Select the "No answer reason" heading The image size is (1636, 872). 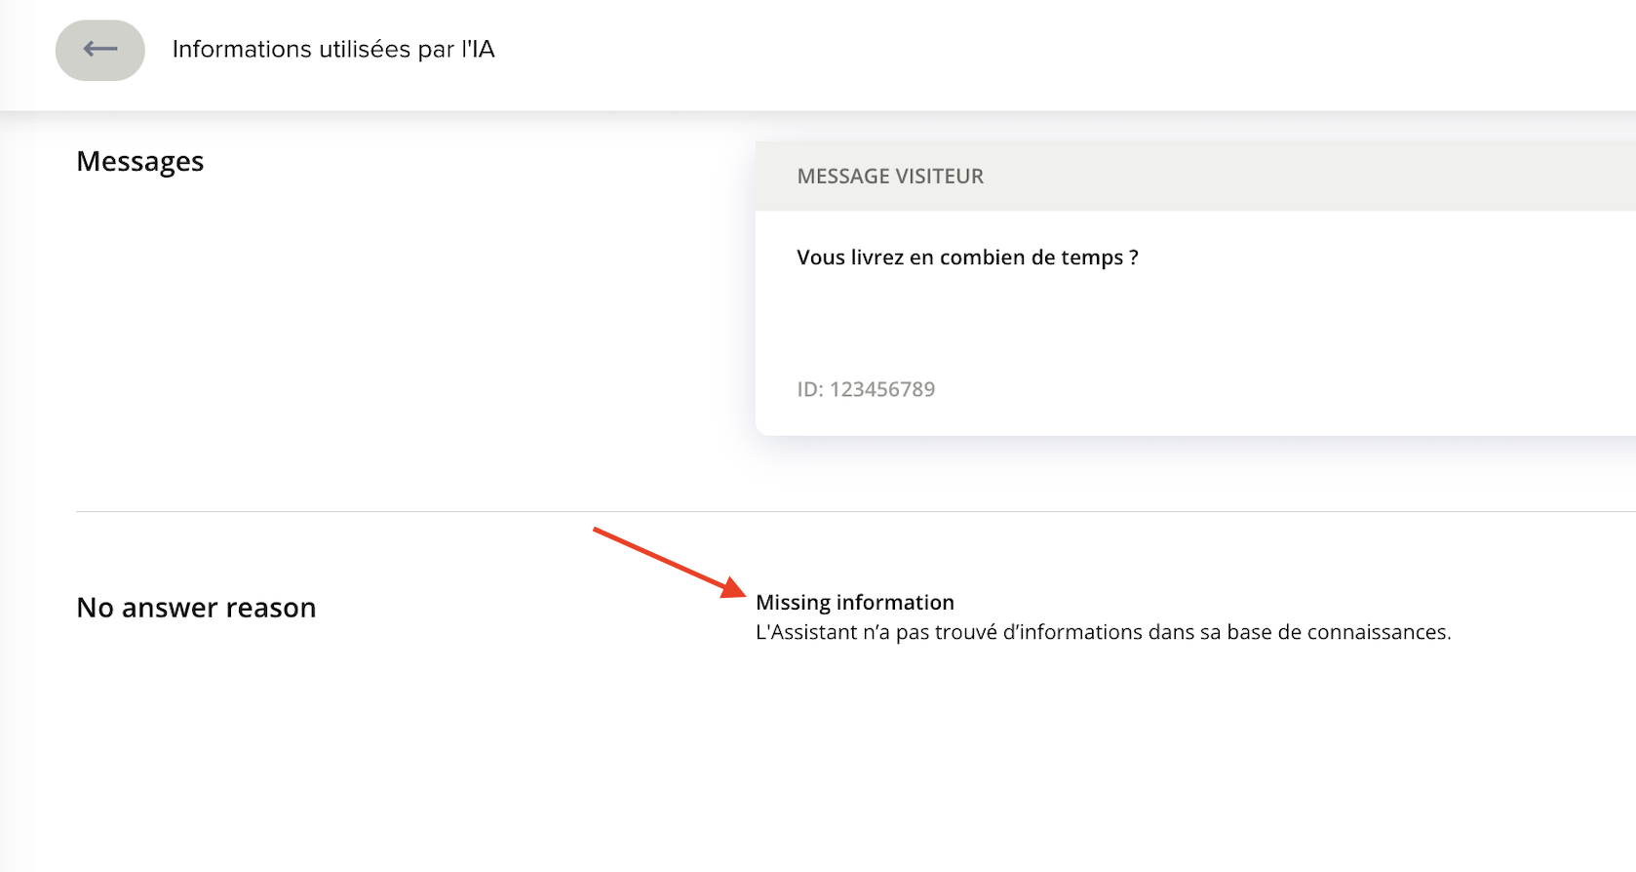point(196,608)
